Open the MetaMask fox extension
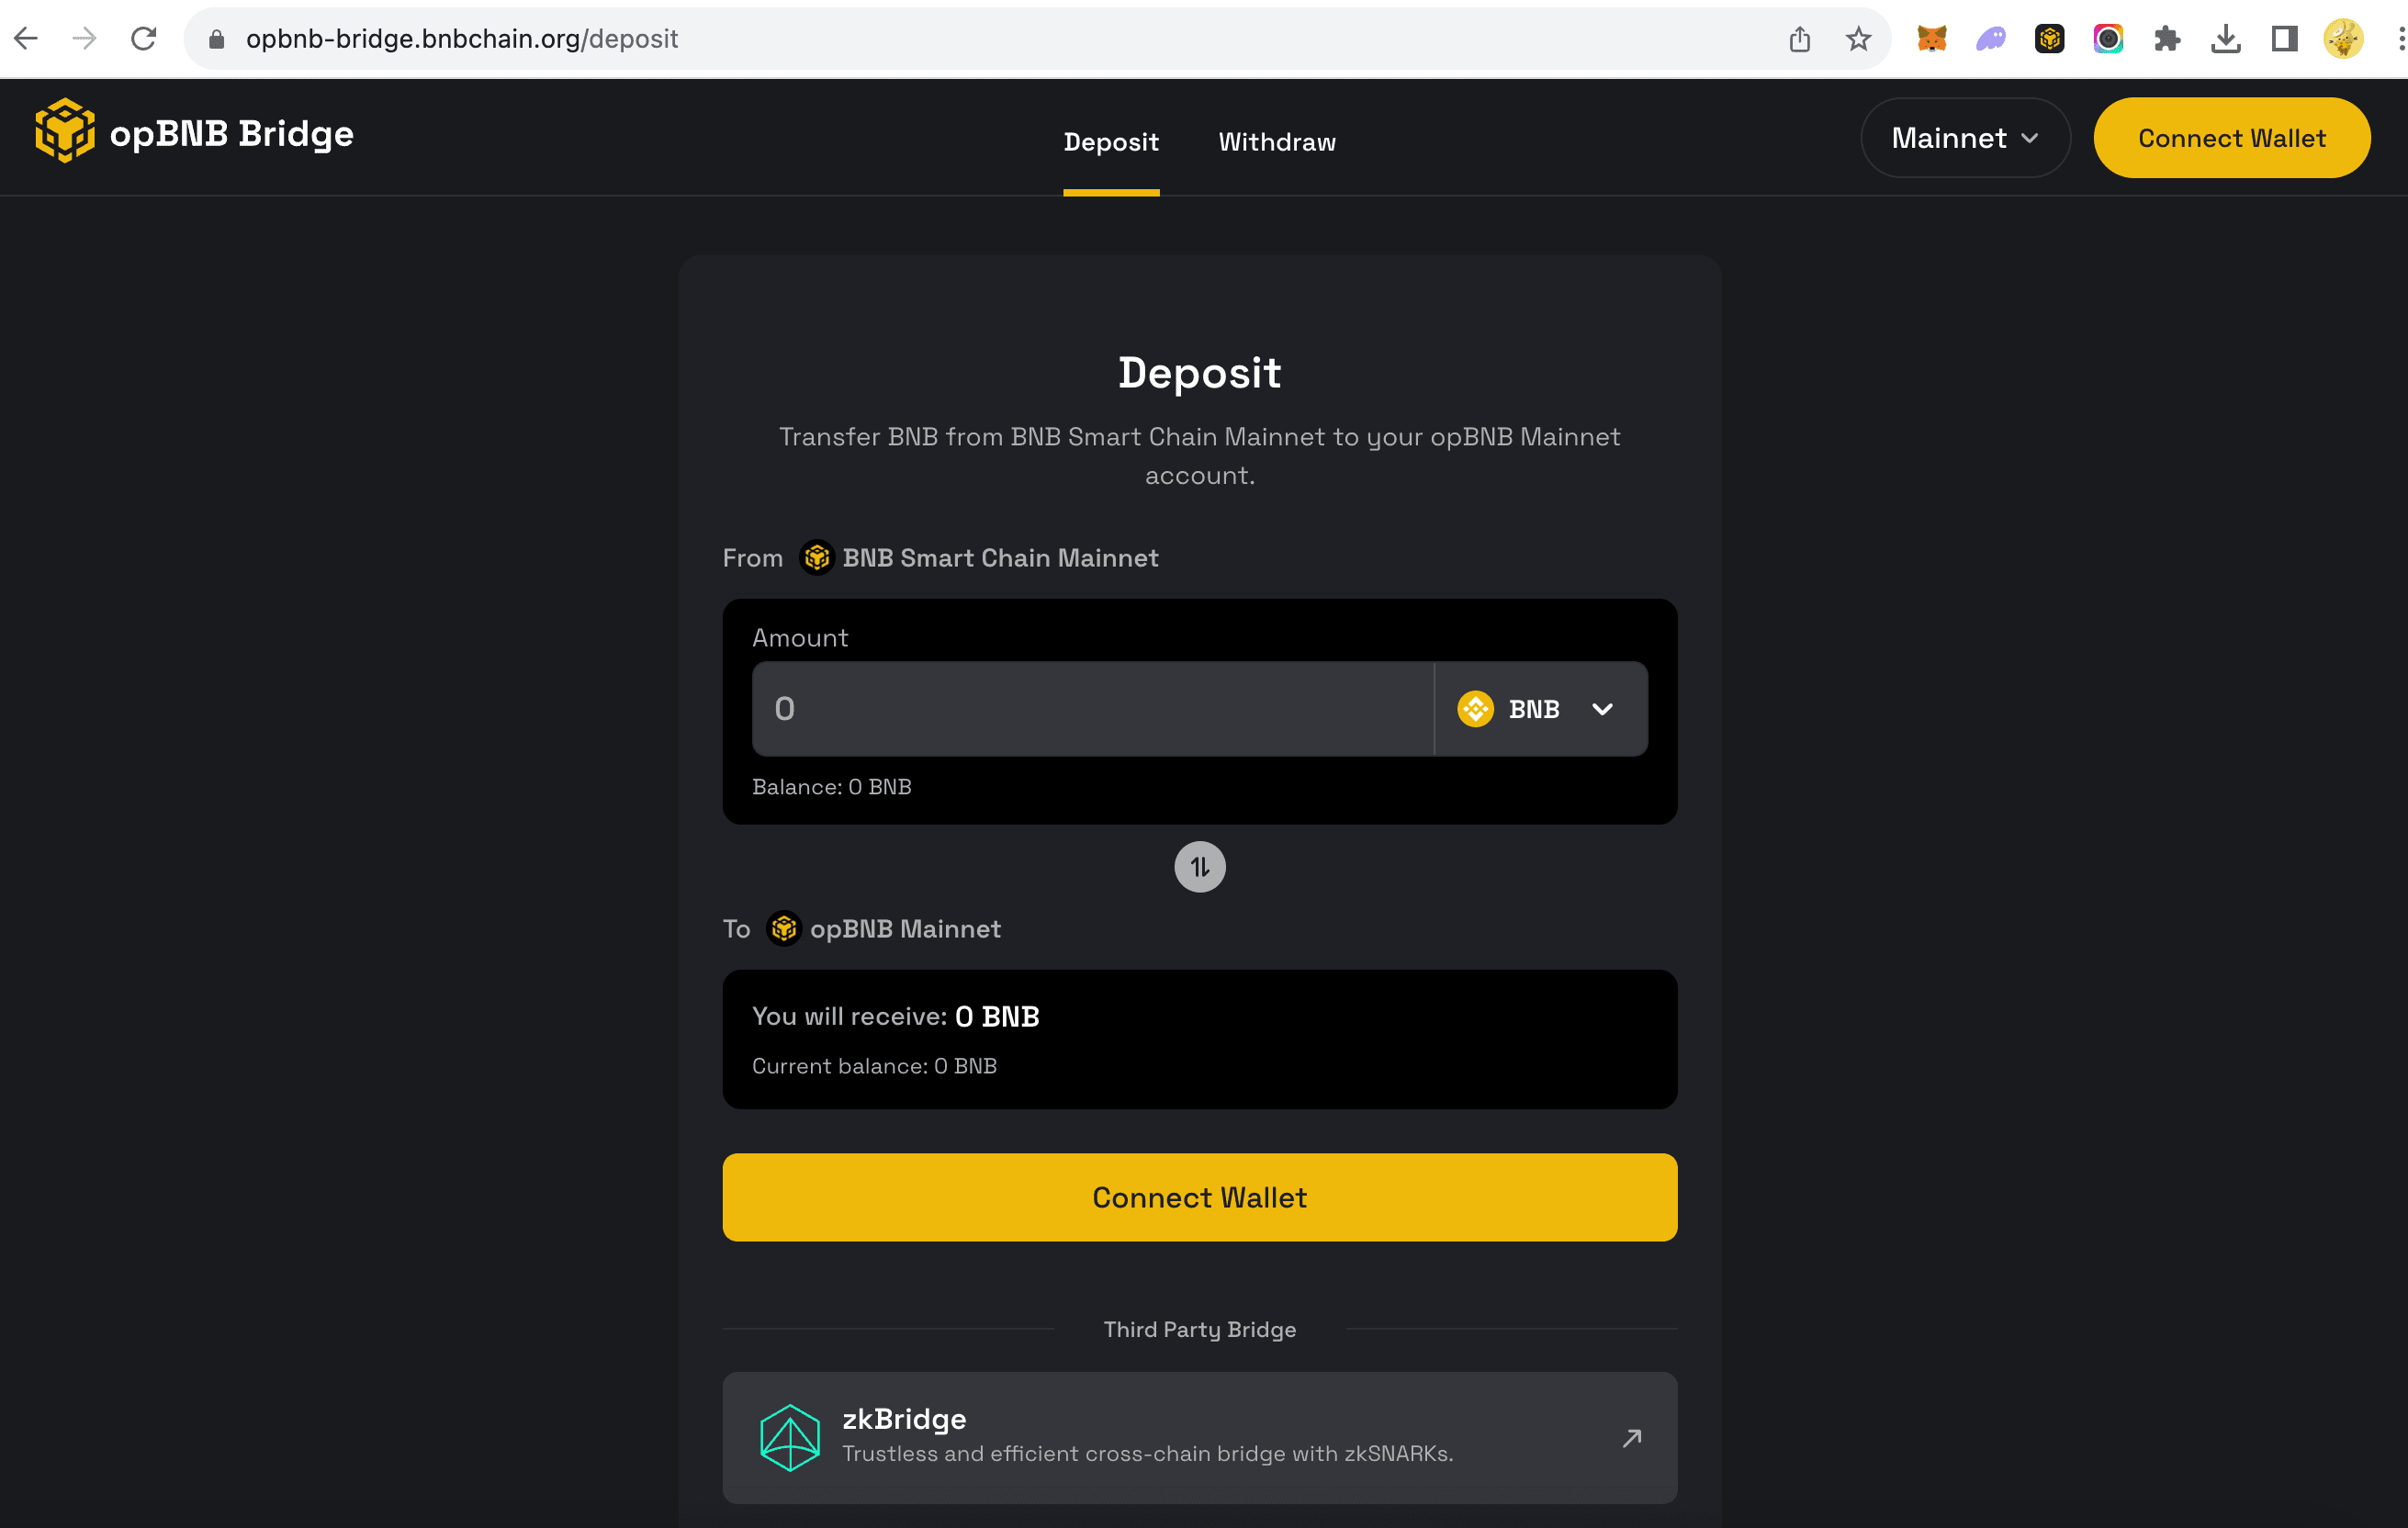The height and width of the screenshot is (1528, 2408). (x=1932, y=39)
